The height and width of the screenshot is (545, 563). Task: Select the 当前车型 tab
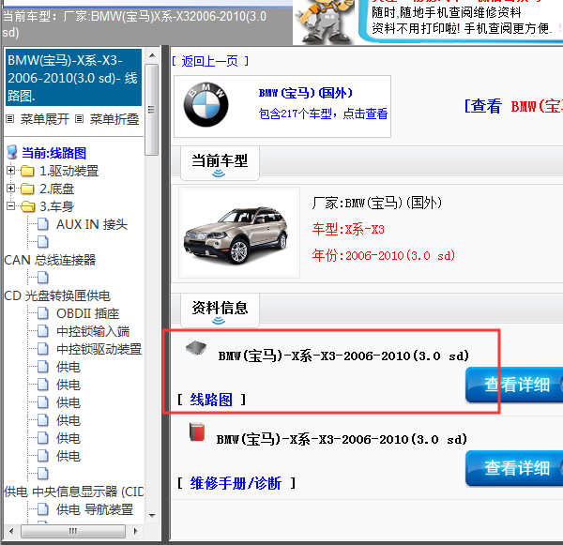[x=220, y=163]
